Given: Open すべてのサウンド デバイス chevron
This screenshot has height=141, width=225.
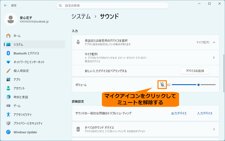Looking at the screenshot, I should (214, 129).
